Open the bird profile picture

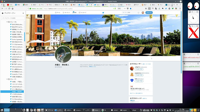tap(63, 54)
